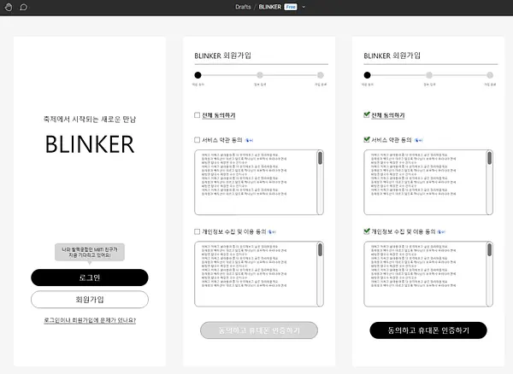This screenshot has width=513, height=374.
Task: Click the blue icon beside unchecked 개인정보 수집 및 이용 동의
Action: (x=272, y=232)
